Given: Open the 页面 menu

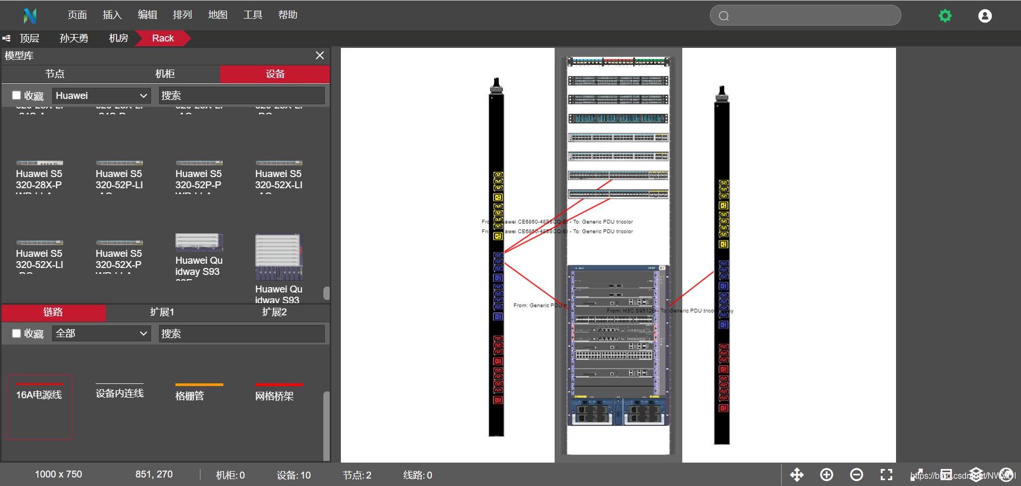Looking at the screenshot, I should coord(77,15).
